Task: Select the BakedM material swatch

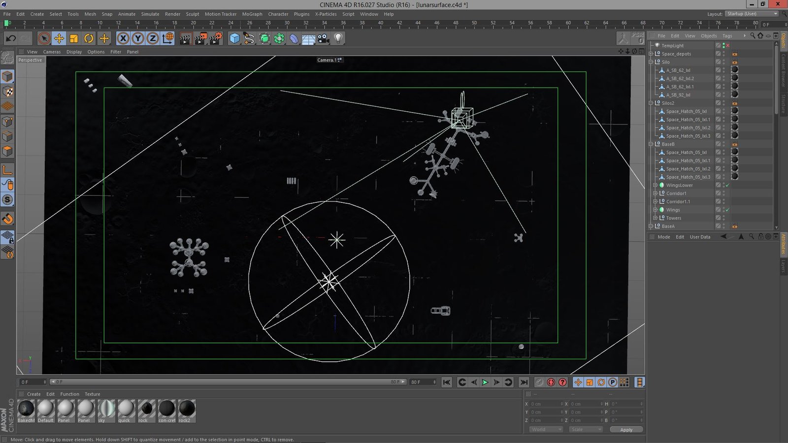Action: pyautogui.click(x=26, y=409)
